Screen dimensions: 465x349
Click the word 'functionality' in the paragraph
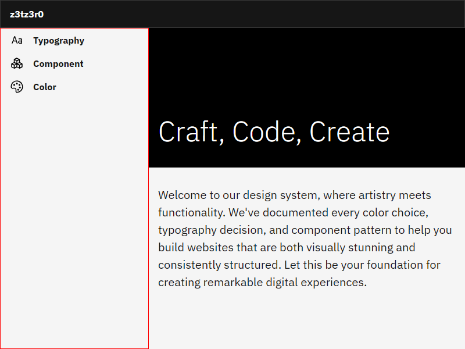(190, 213)
